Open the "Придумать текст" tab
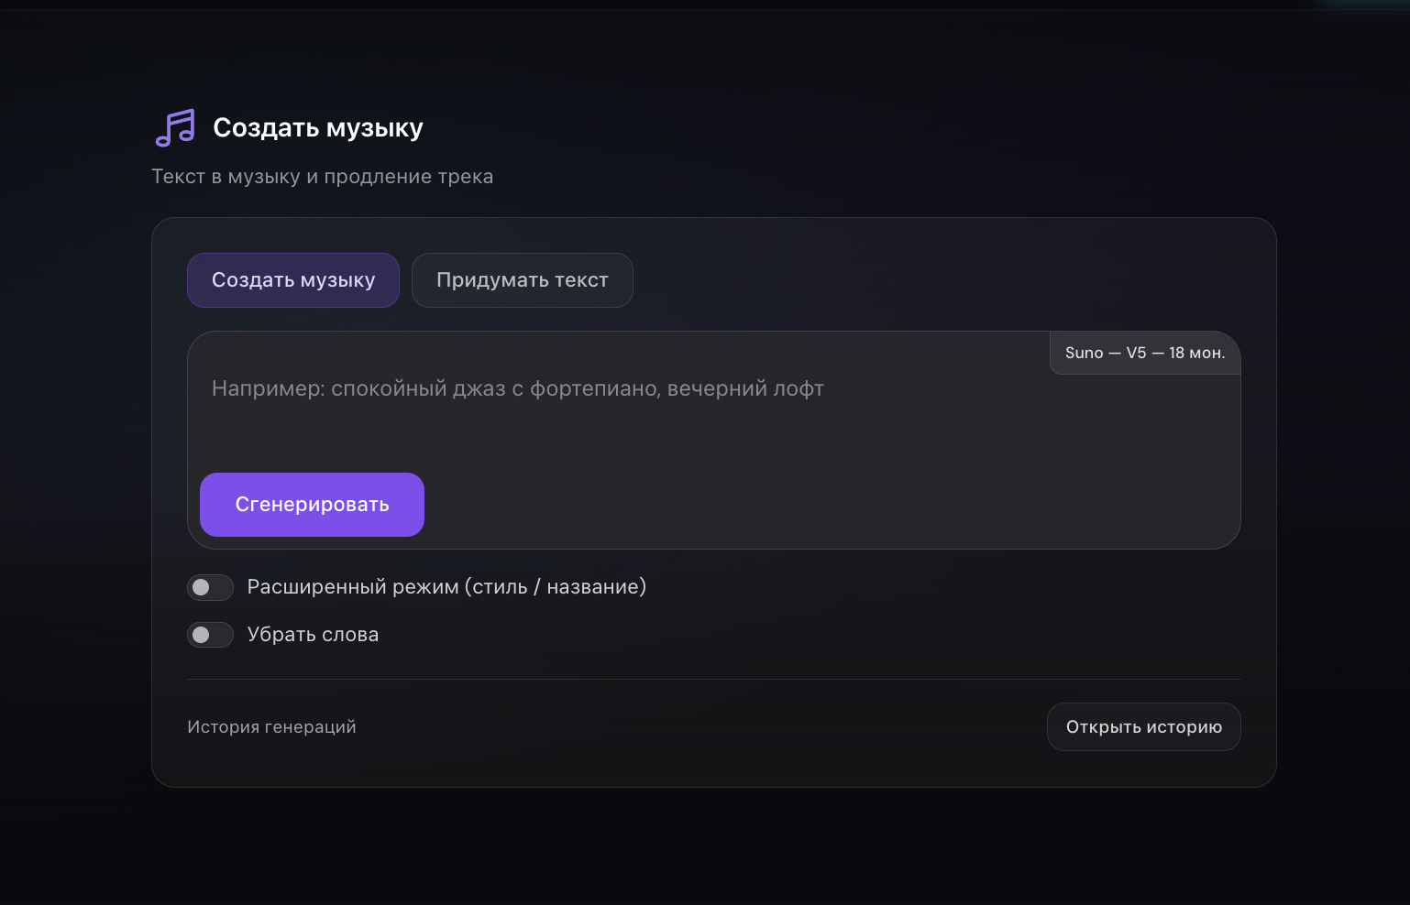Viewport: 1410px width, 905px height. [522, 280]
